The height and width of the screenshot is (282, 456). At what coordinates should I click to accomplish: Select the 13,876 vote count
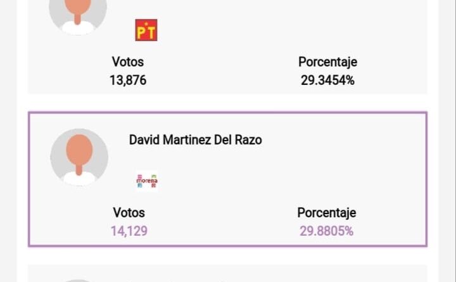pyautogui.click(x=128, y=80)
